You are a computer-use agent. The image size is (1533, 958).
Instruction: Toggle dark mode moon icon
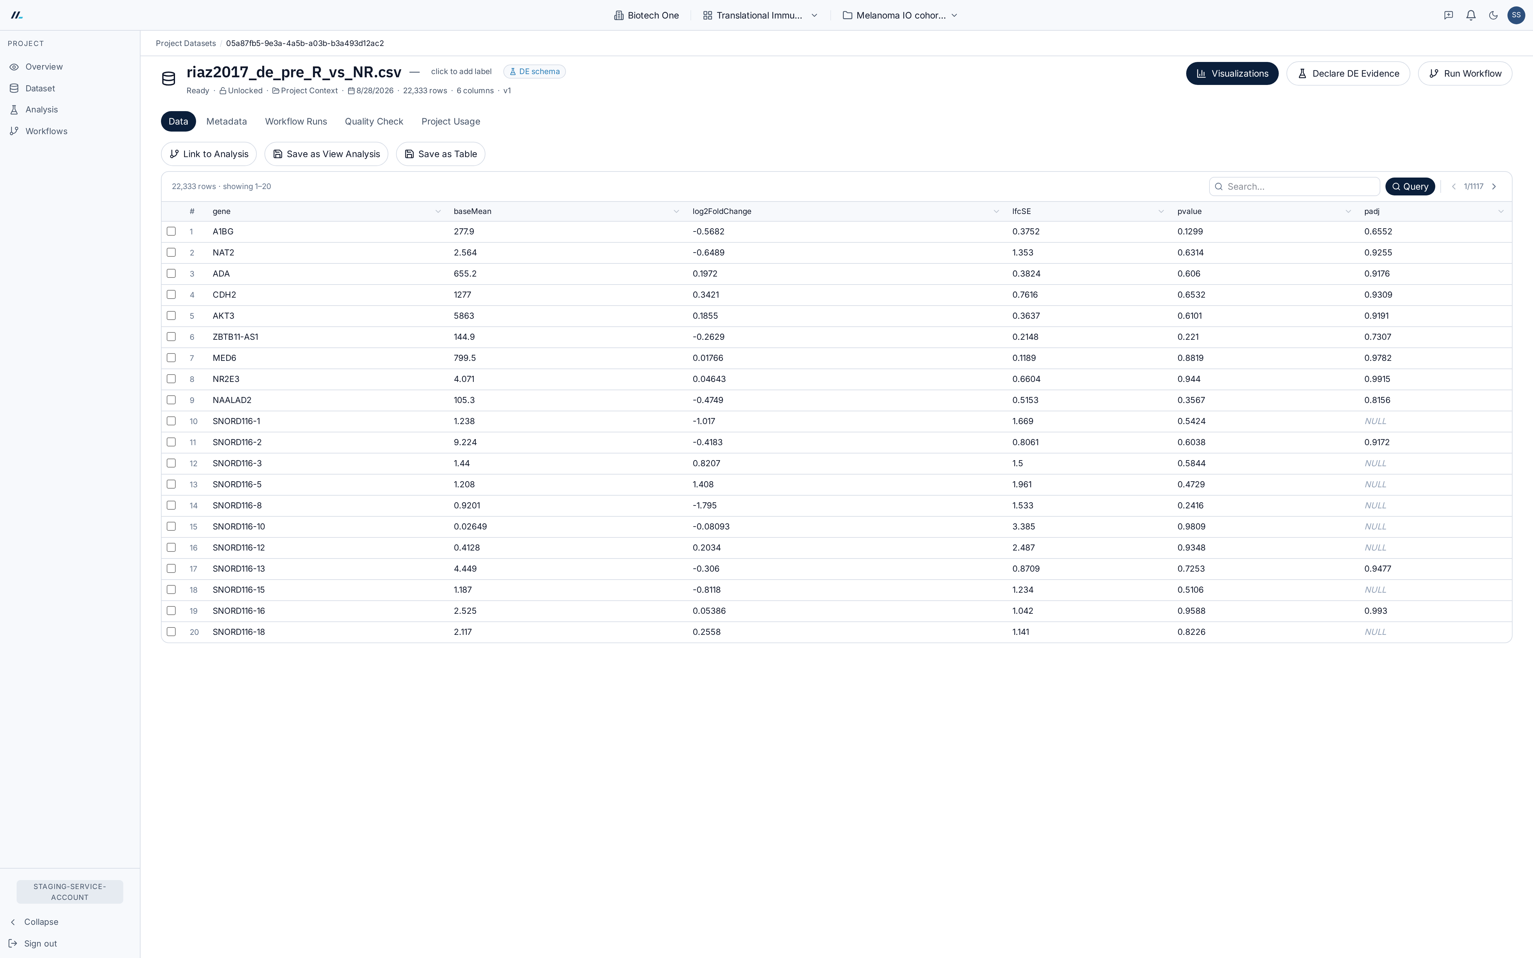1493,15
